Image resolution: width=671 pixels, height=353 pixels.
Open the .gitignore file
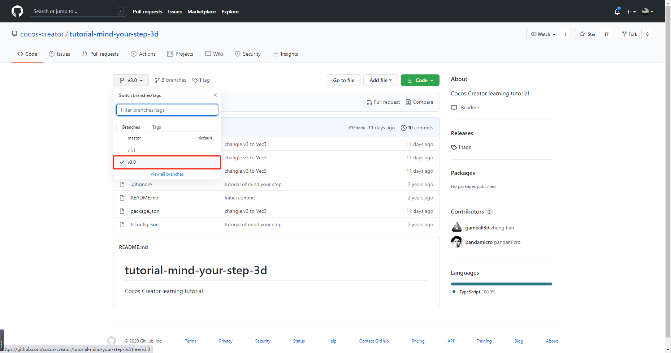click(x=141, y=184)
